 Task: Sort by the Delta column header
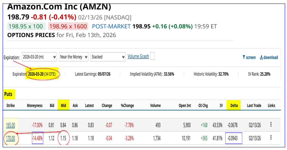[x=234, y=105]
